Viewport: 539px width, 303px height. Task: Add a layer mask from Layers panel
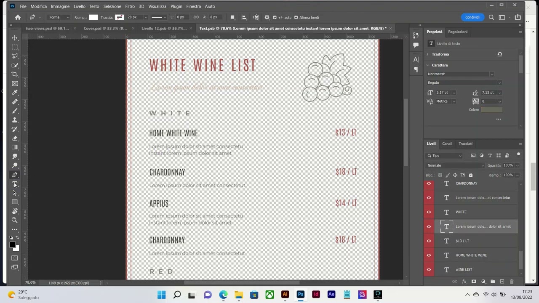coord(474,282)
